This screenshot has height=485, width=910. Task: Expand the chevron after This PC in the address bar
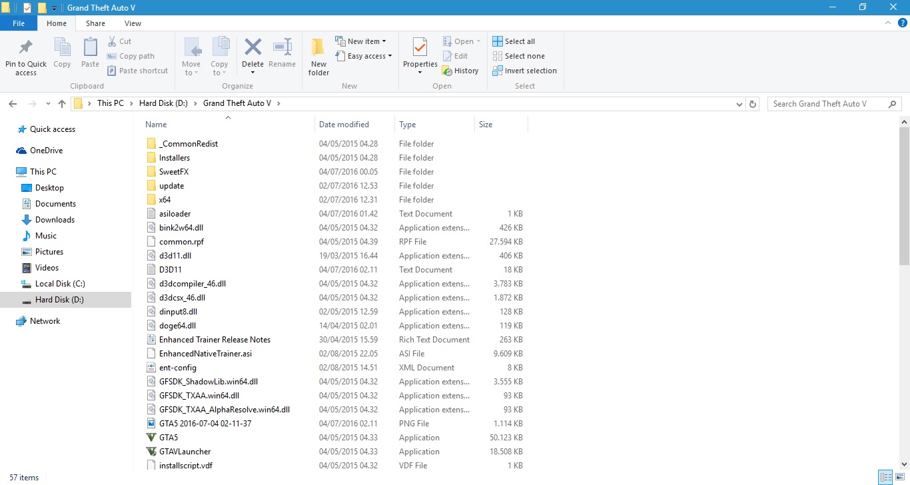coord(131,103)
